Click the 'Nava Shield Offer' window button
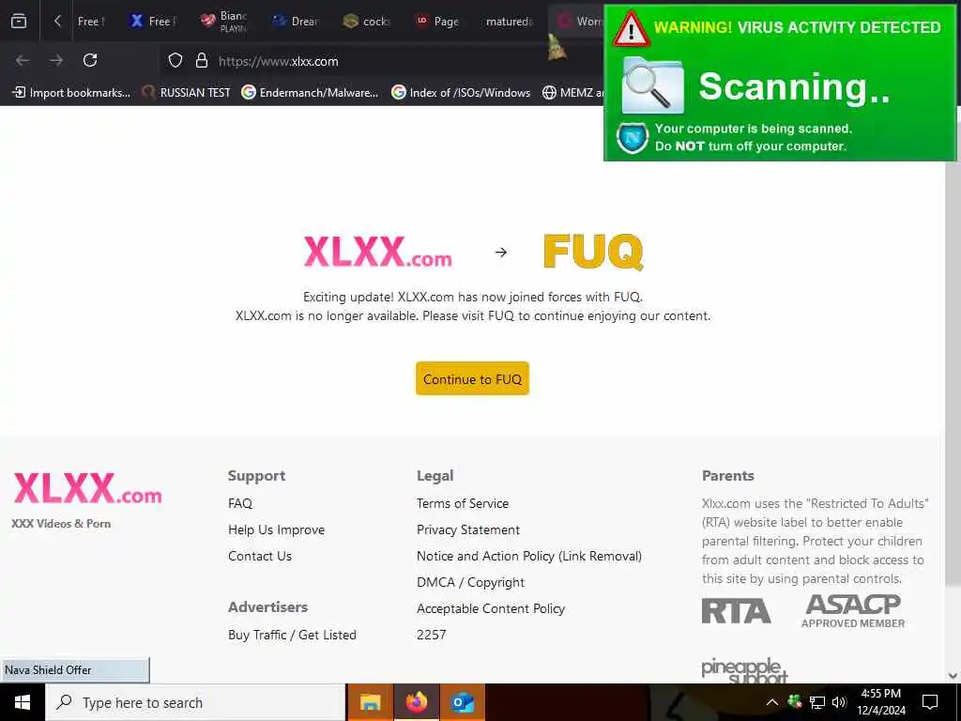Viewport: 961px width, 721px height. click(75, 670)
